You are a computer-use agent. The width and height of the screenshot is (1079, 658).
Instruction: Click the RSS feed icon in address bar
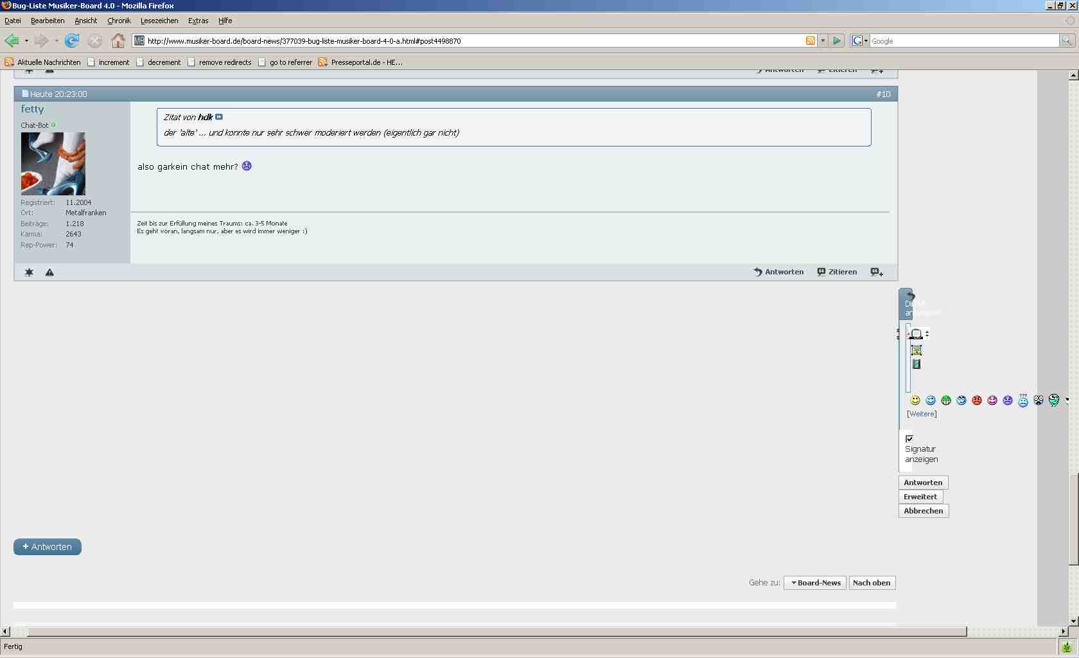point(811,40)
